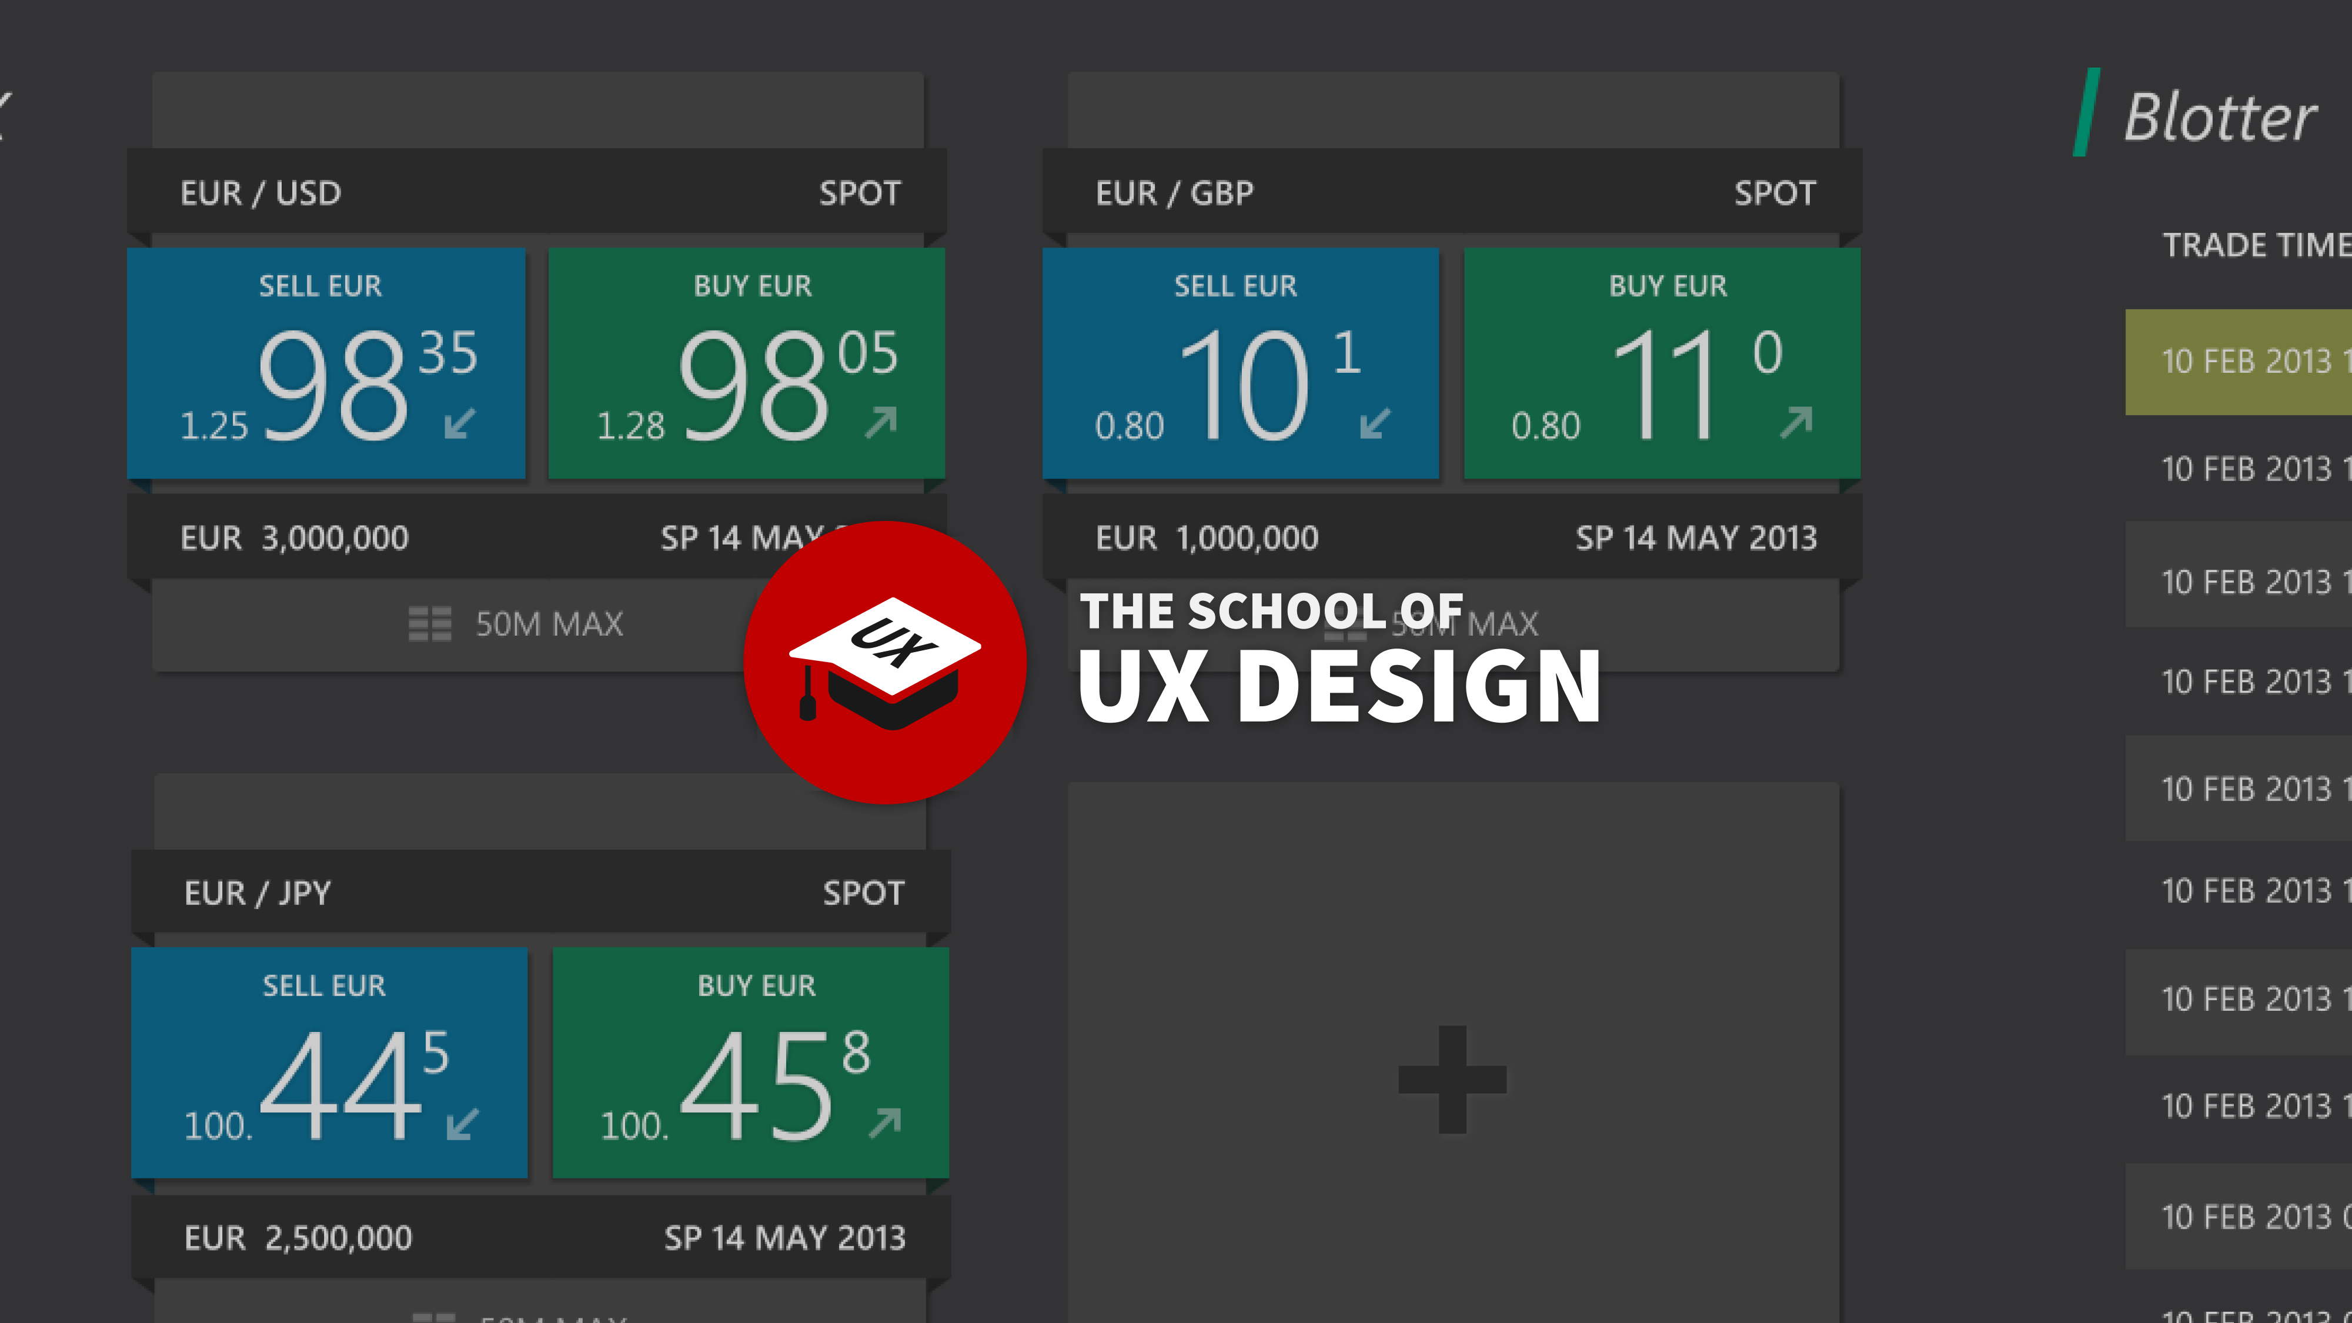Click the EUR/JPY Buy EUR price tile
Screen dimensions: 2352x1323
pos(750,1062)
